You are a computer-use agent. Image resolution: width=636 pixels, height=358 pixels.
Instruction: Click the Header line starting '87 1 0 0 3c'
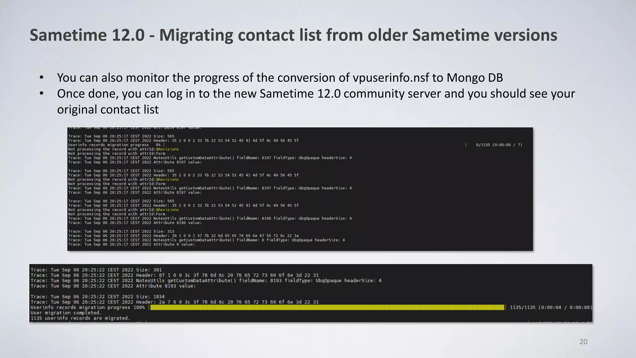[175, 275]
